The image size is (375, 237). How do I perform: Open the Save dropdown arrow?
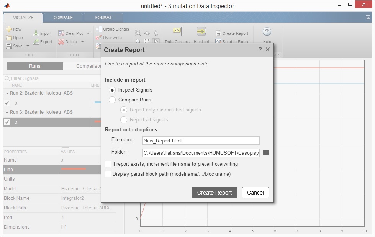point(28,46)
